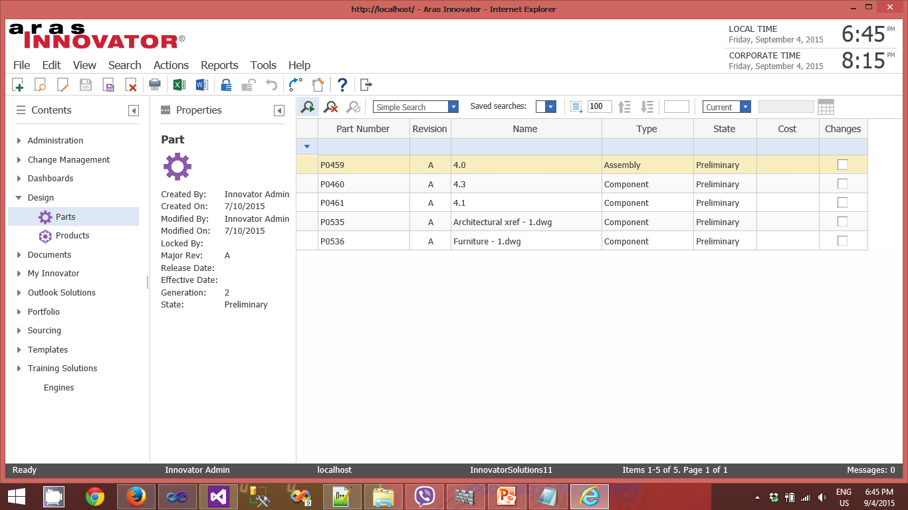Click the Print icon in toolbar
Screen dimensions: 908x510
click(155, 85)
